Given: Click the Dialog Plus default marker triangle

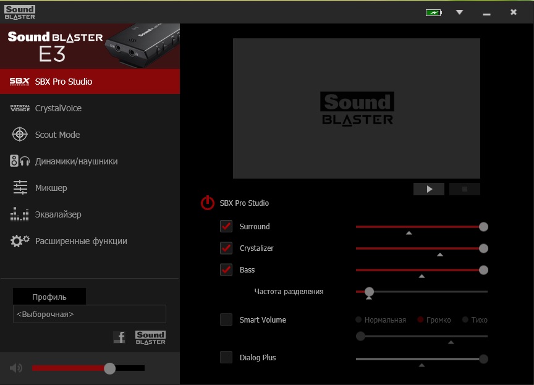Looking at the screenshot, I should (x=422, y=365).
